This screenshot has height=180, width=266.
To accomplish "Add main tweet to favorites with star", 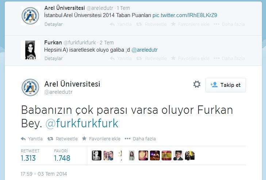I will click(x=101, y=139).
